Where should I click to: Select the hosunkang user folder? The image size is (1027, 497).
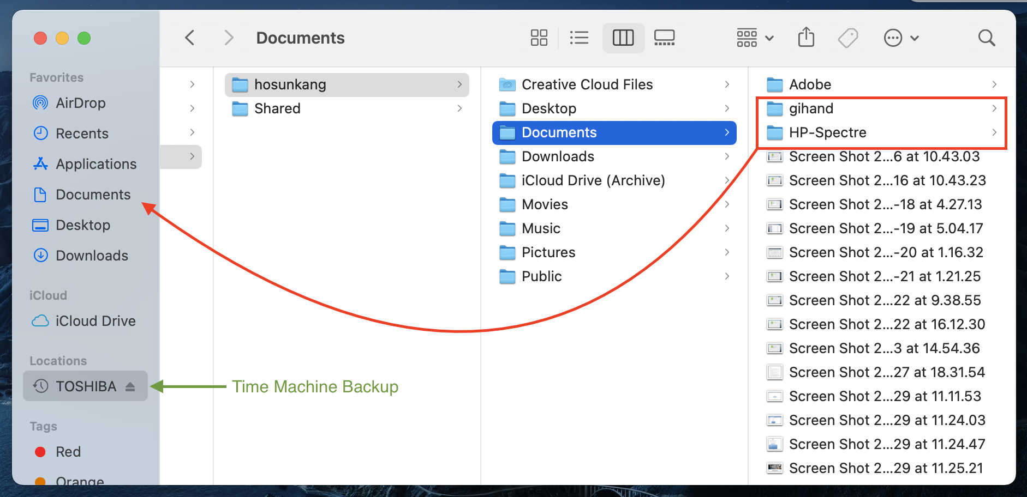pos(290,84)
